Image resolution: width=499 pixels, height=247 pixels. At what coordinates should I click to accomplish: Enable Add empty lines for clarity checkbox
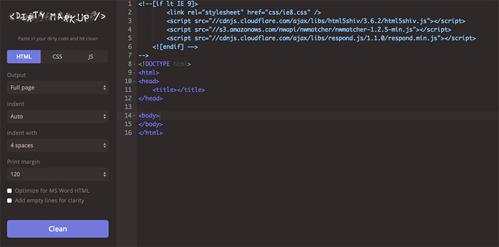coord(9,201)
